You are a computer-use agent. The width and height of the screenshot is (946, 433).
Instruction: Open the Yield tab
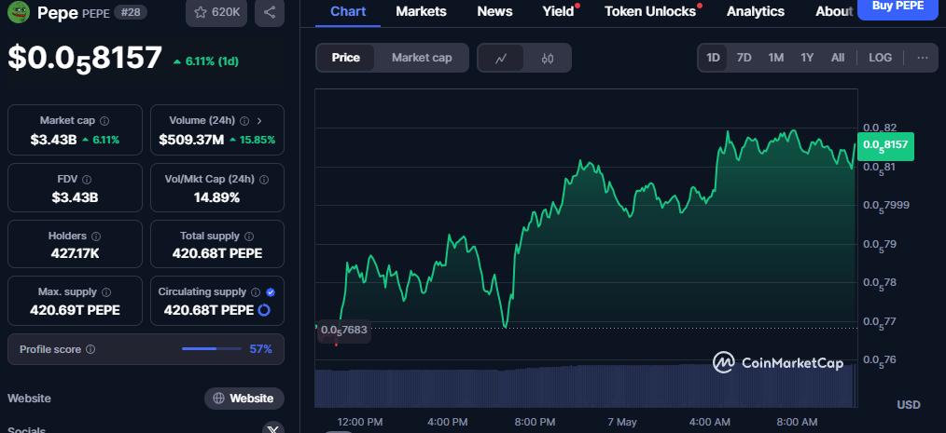click(x=558, y=11)
